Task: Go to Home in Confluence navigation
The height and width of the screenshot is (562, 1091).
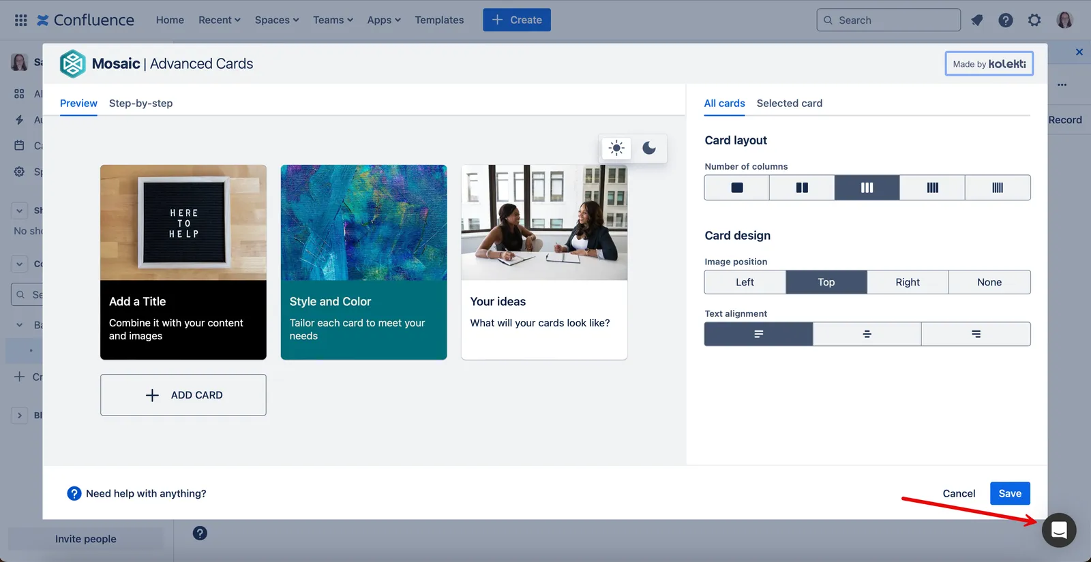Action: click(x=170, y=20)
